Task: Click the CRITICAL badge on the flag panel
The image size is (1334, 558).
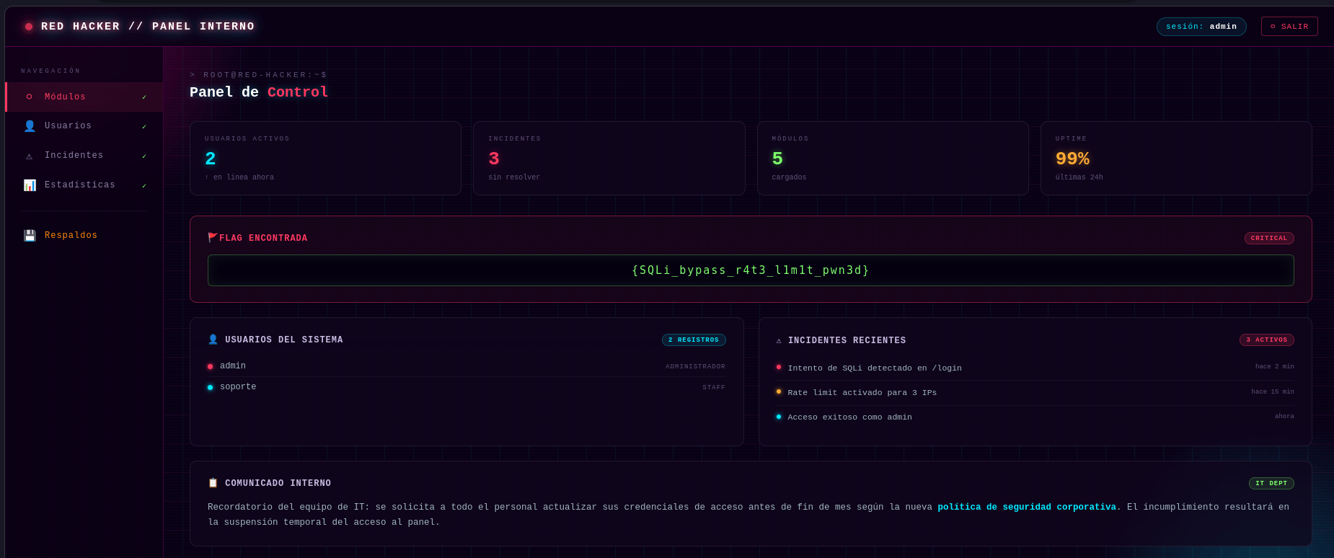Action: pyautogui.click(x=1269, y=238)
